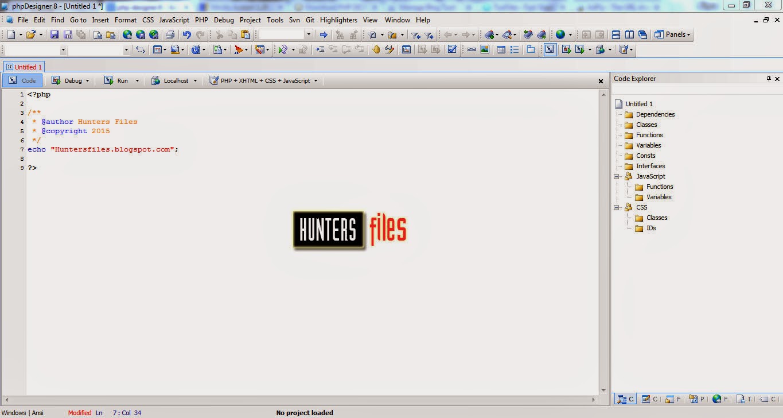Click the vertical scrollbar down arrow in editor
Screen dimensions: 783x418
click(603, 390)
